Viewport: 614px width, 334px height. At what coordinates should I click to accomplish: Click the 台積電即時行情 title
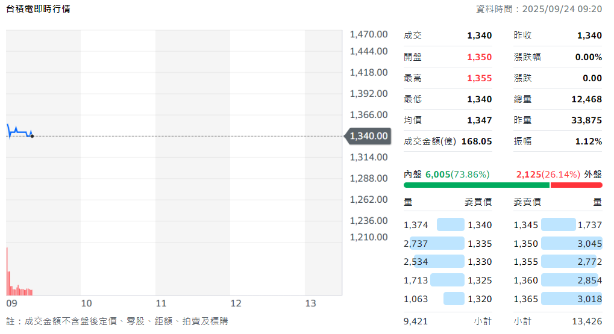click(x=38, y=8)
